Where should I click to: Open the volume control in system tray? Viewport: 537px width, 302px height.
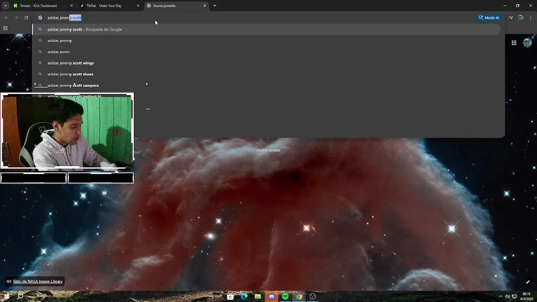[507, 297]
